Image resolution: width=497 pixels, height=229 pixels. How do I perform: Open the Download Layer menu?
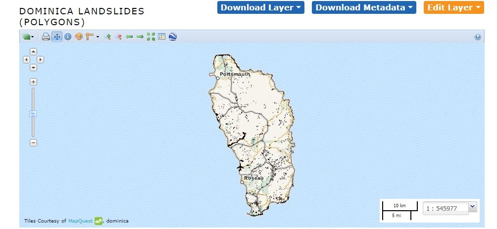click(260, 7)
